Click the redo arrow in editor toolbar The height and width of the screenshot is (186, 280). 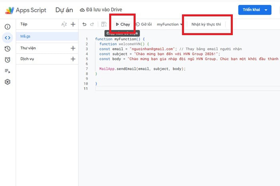click(x=92, y=24)
